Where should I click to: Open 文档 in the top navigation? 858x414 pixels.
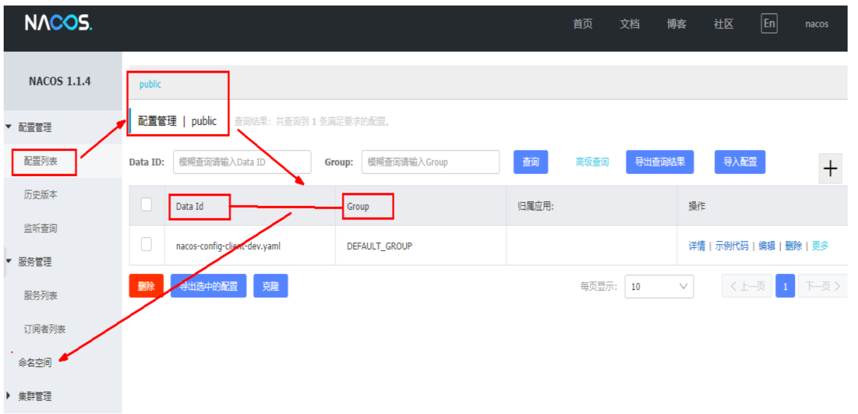point(630,24)
